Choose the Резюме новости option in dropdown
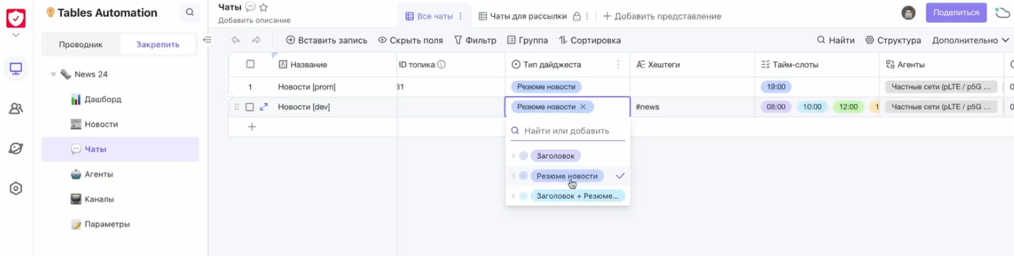The image size is (1014, 256). [567, 176]
